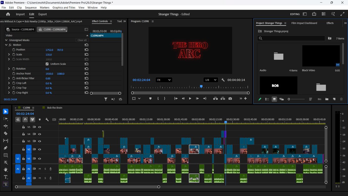The width and height of the screenshot is (348, 196).
Task: Select the Type tool
Action: (6, 177)
